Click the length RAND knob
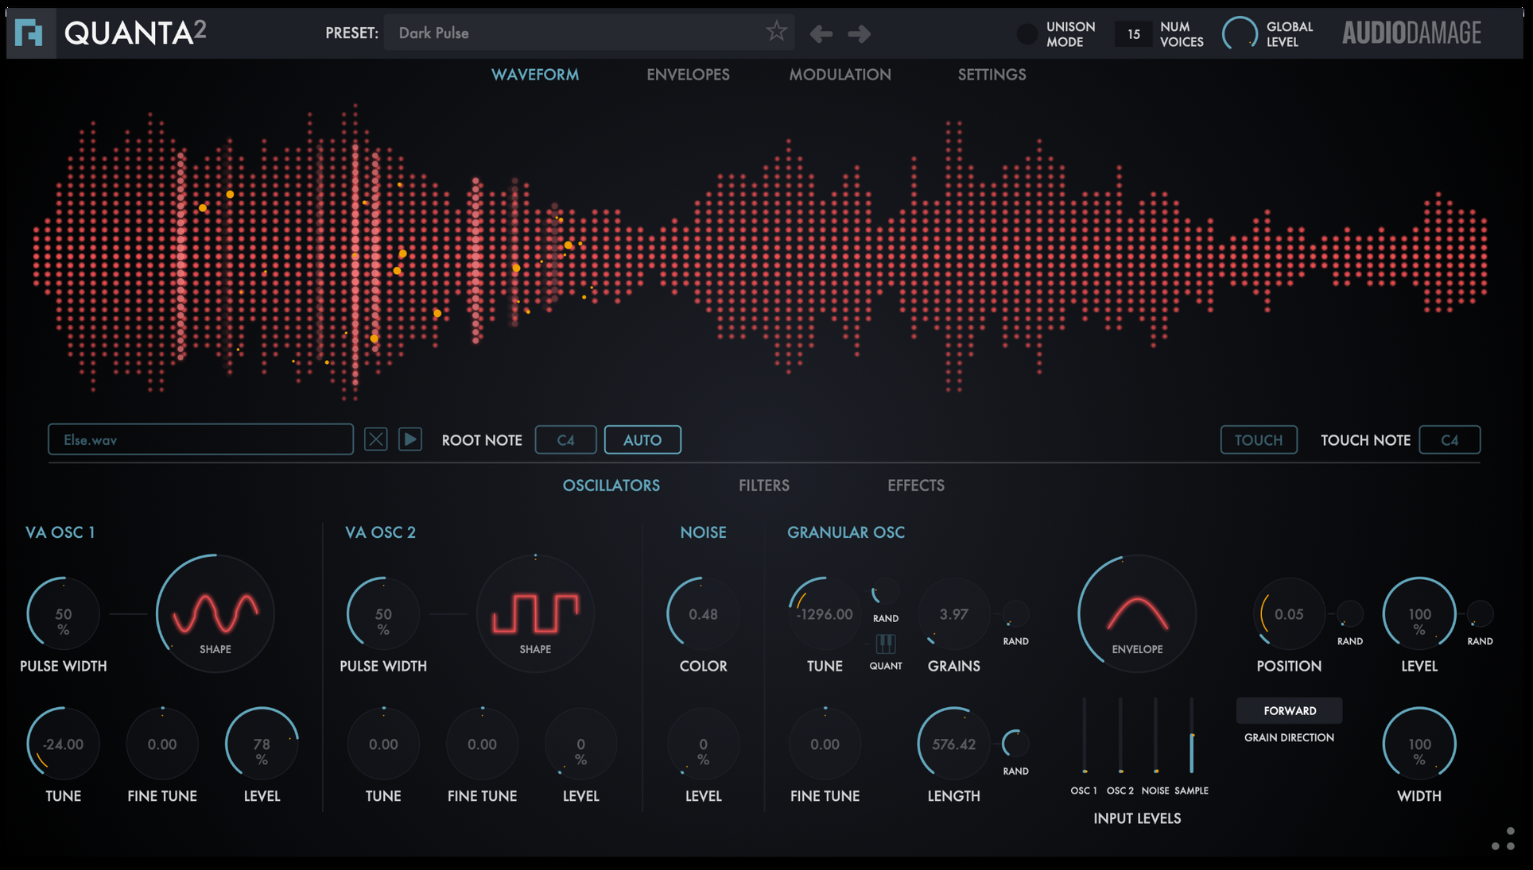The width and height of the screenshot is (1533, 870). click(x=1015, y=744)
